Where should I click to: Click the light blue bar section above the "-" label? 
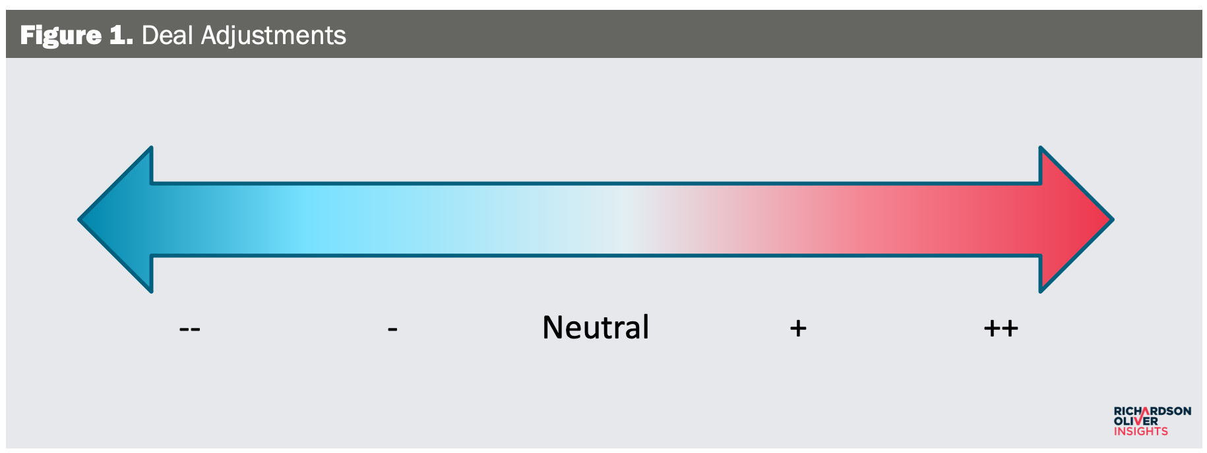(x=392, y=219)
